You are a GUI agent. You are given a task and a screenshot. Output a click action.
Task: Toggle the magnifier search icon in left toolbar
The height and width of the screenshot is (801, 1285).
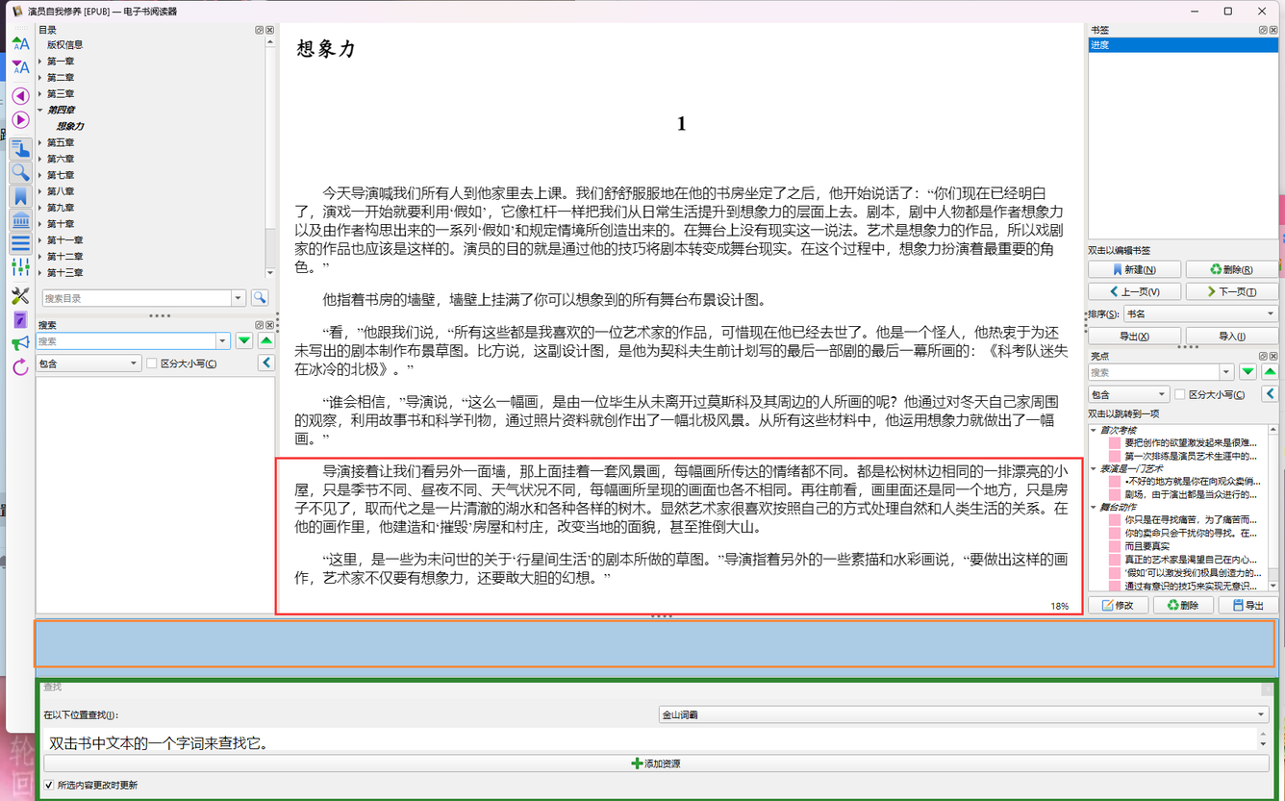(20, 172)
